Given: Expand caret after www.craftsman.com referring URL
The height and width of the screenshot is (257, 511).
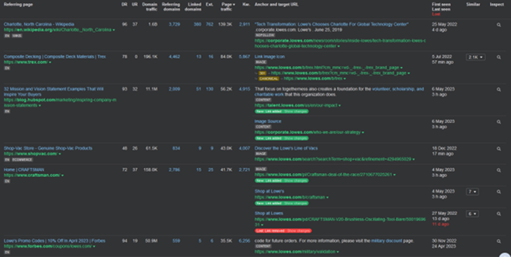Looking at the screenshot, I should pos(62,176).
